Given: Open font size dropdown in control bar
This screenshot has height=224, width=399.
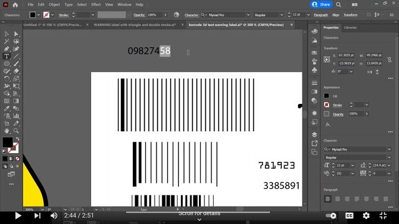Looking at the screenshot, I should [308, 15].
